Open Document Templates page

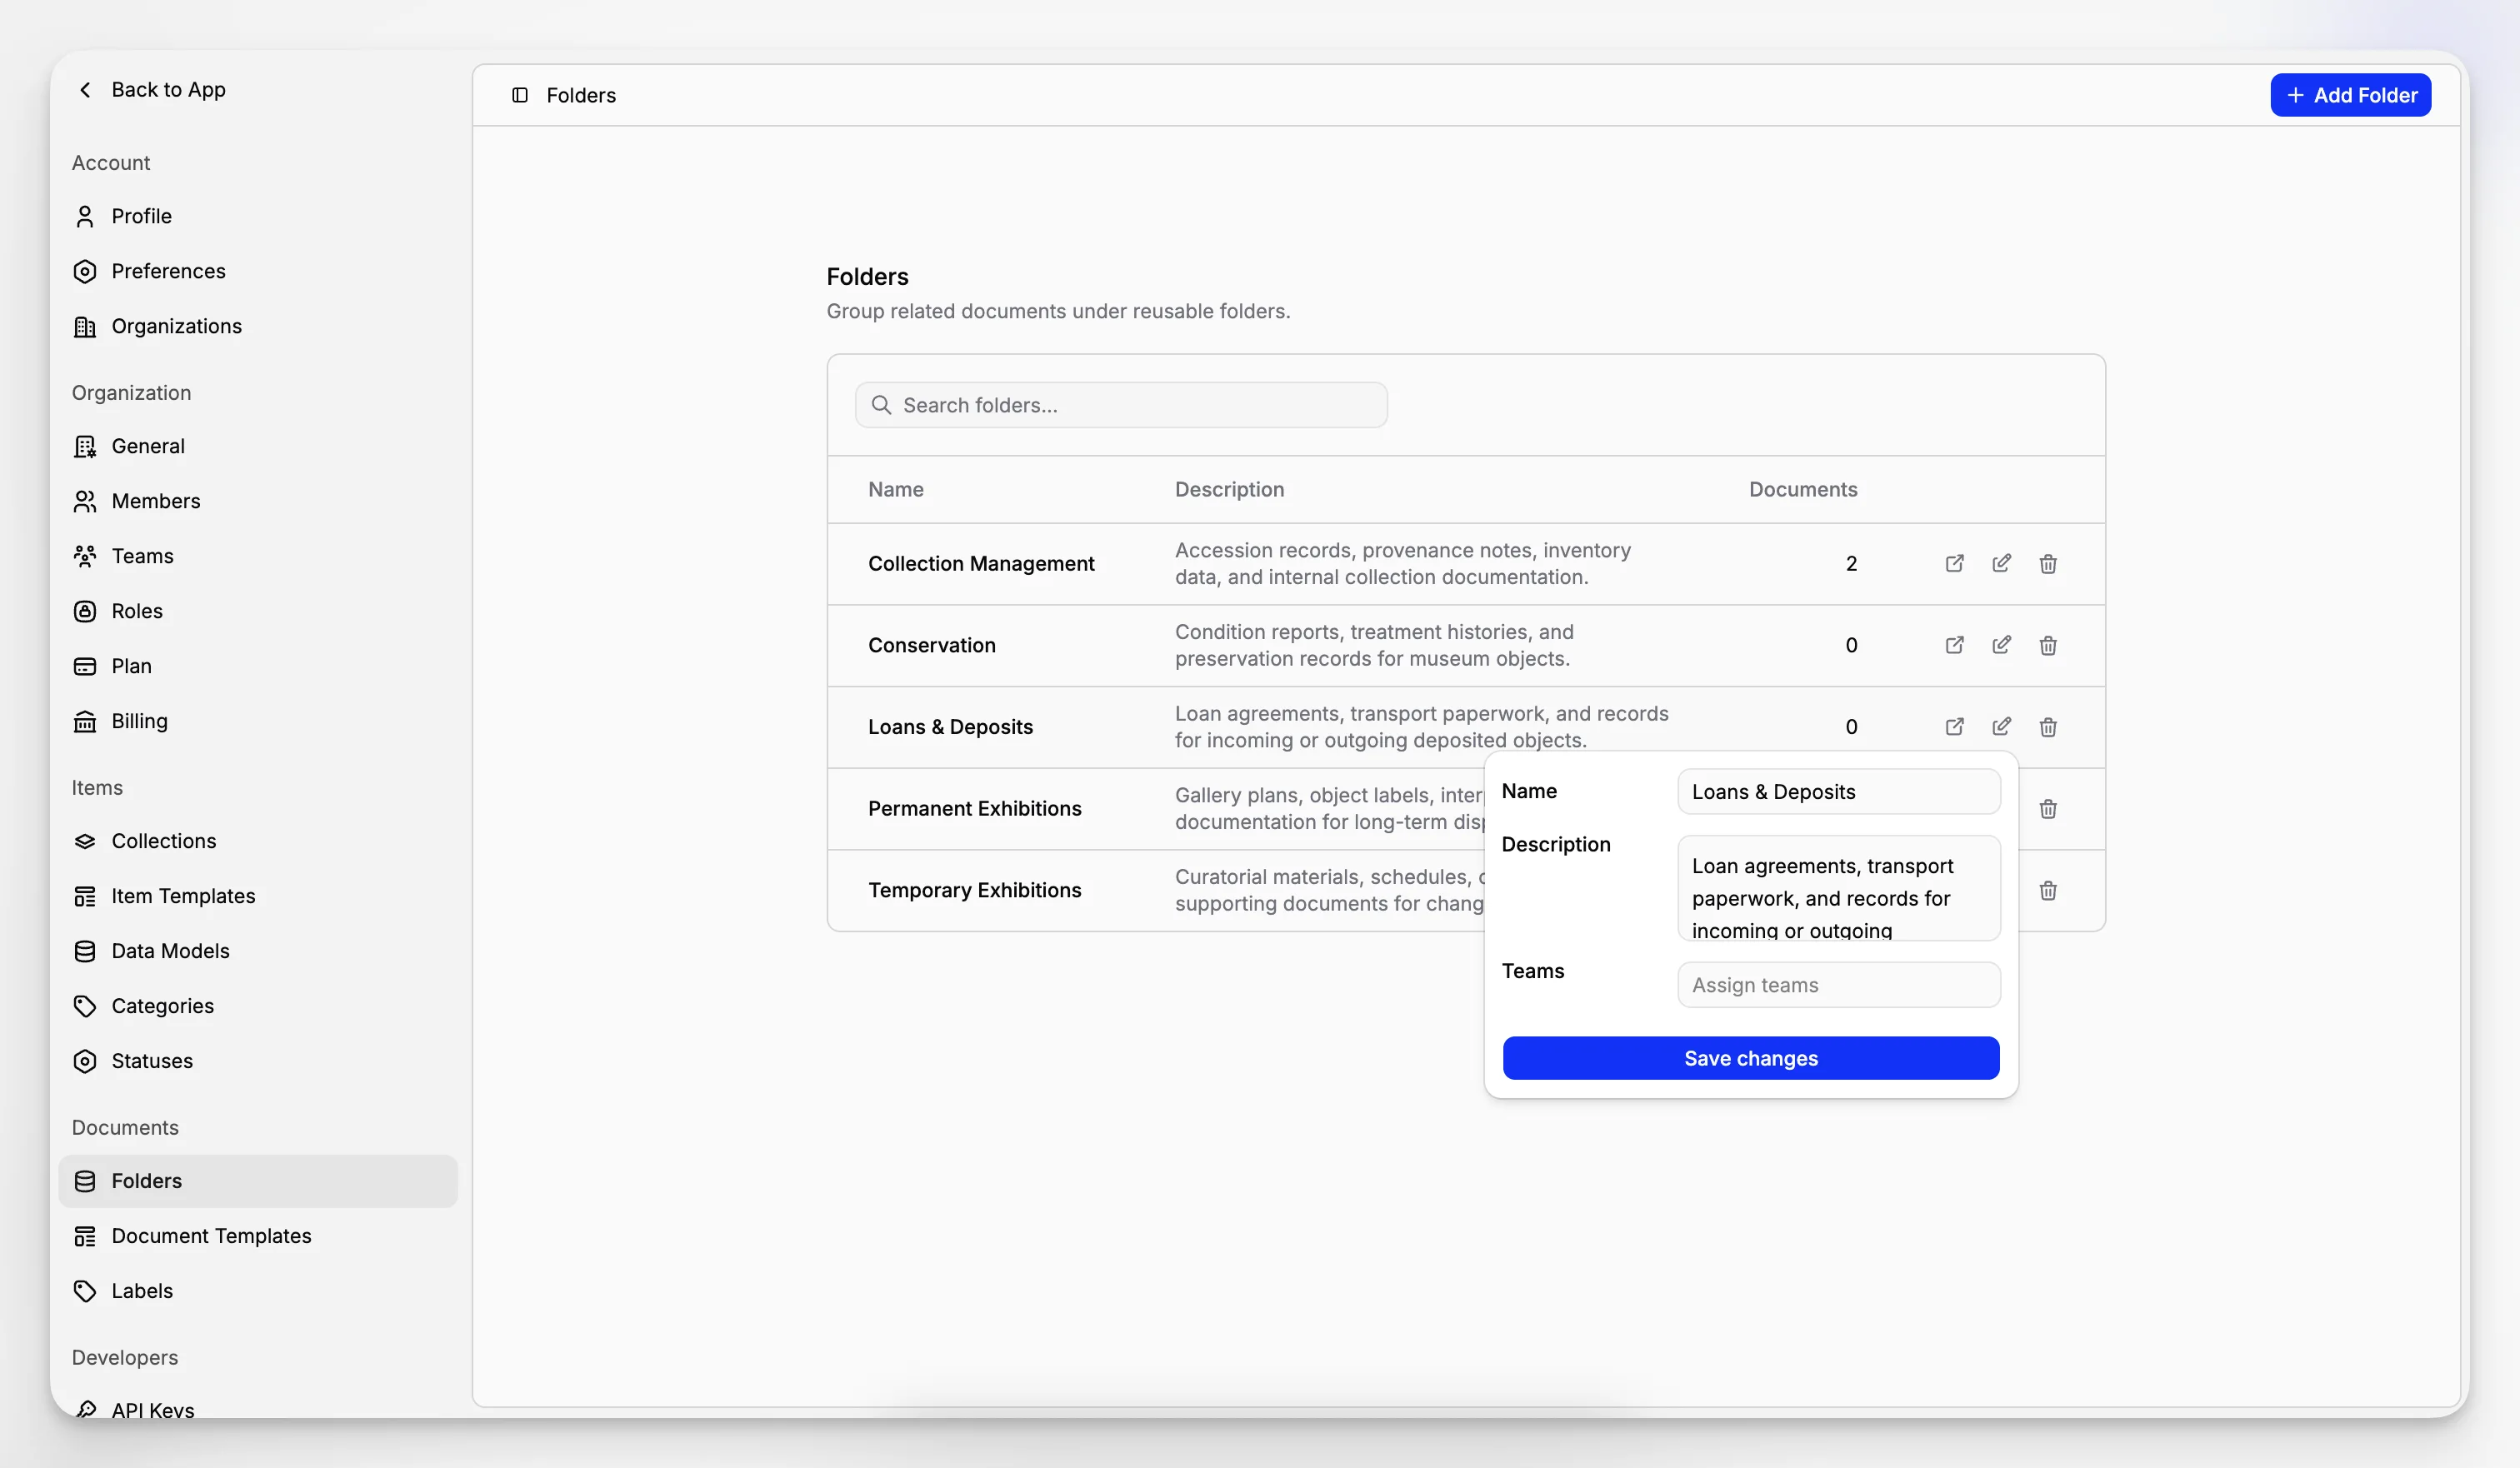pos(258,1236)
